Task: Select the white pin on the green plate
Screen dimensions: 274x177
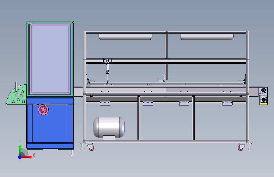Action: (x=16, y=86)
